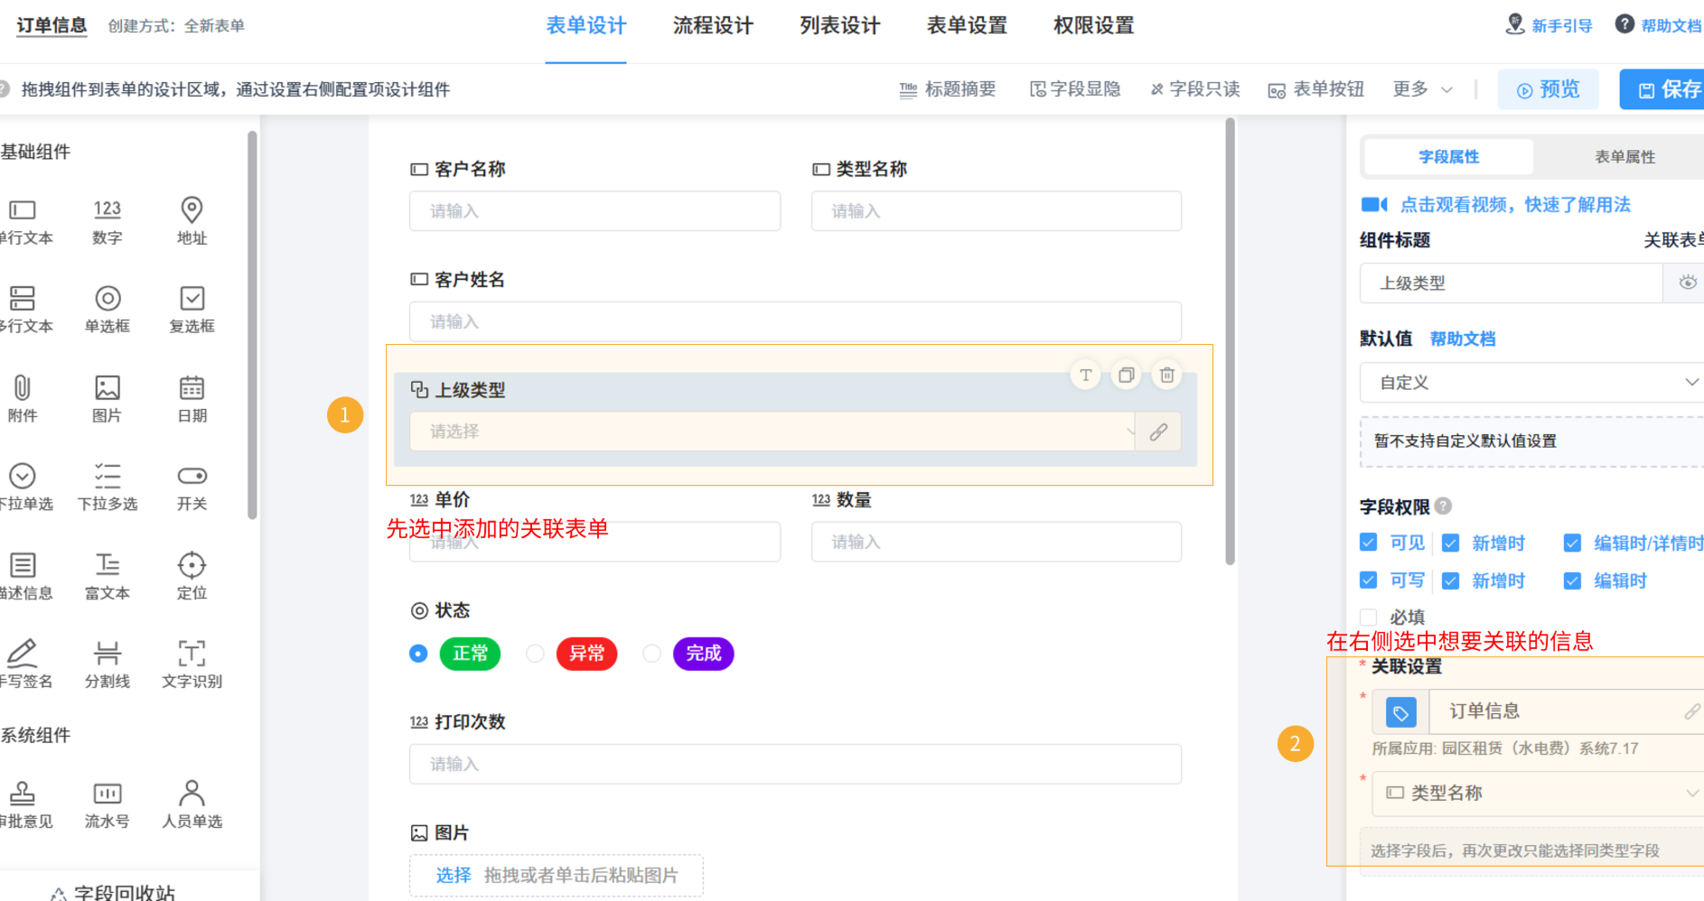Toggle the 编辑时/详情时 checkbox
Image resolution: width=1704 pixels, height=901 pixels.
click(x=1573, y=543)
